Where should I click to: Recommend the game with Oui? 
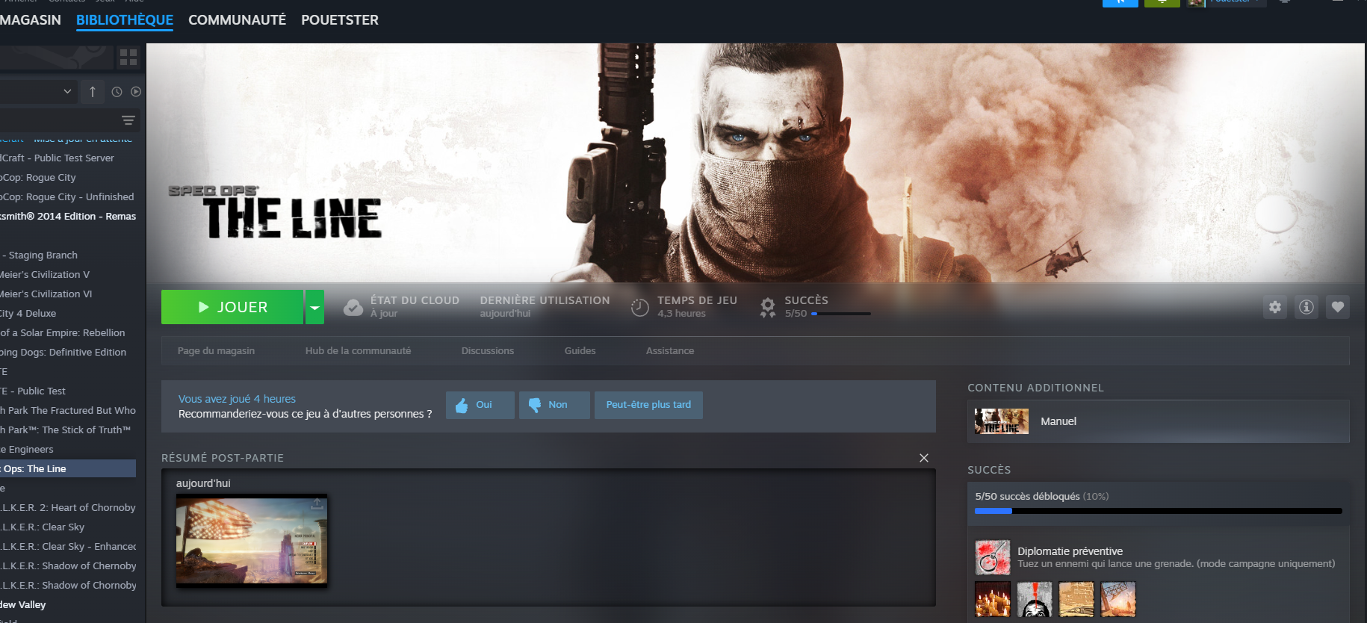pyautogui.click(x=480, y=405)
